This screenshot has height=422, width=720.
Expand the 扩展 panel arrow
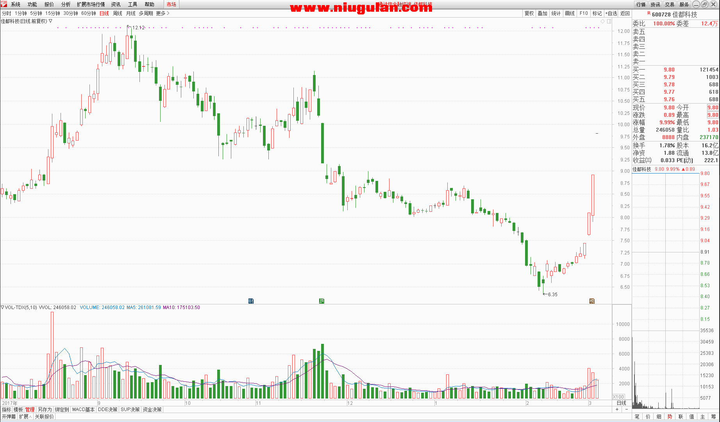pos(30,417)
